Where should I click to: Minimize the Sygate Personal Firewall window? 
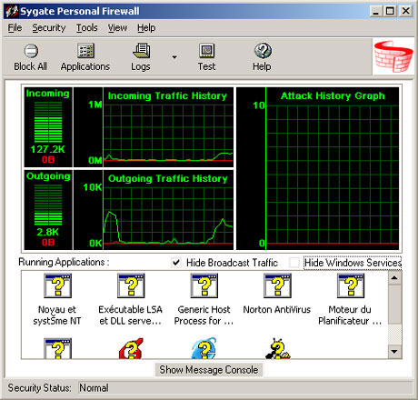click(x=375, y=12)
